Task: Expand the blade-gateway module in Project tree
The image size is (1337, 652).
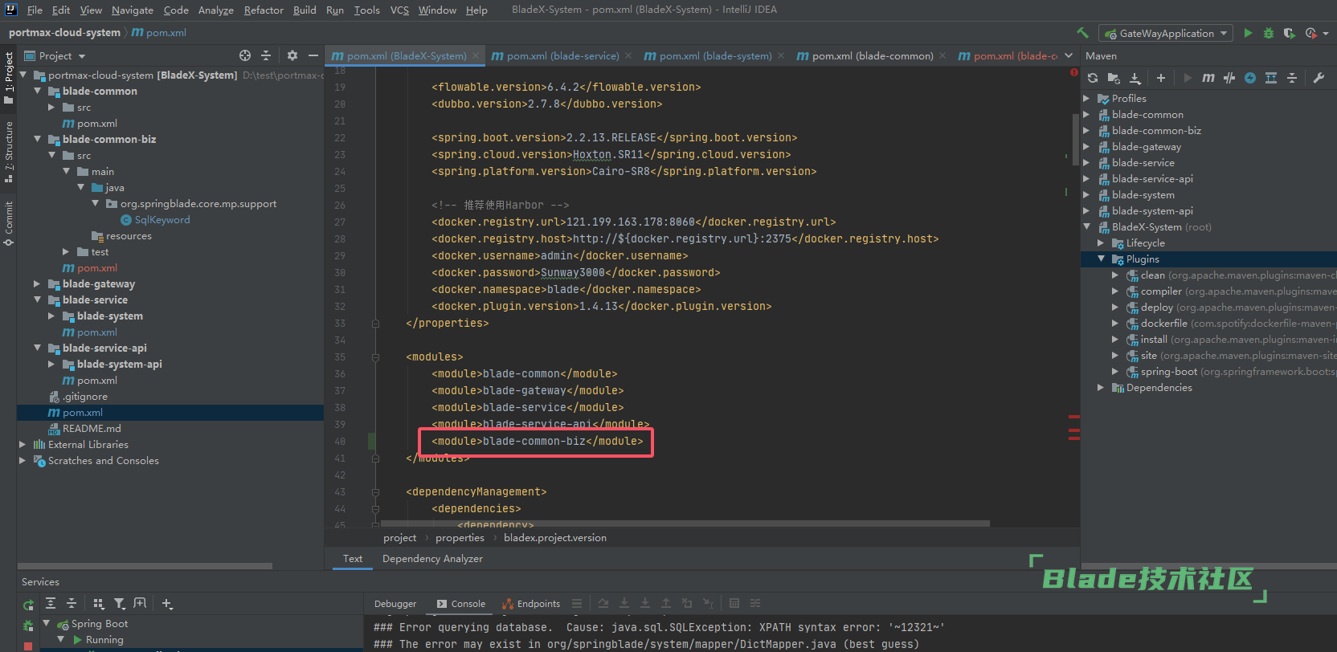Action: [37, 283]
